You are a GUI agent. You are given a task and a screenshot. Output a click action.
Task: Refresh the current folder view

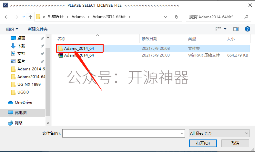click(x=177, y=17)
